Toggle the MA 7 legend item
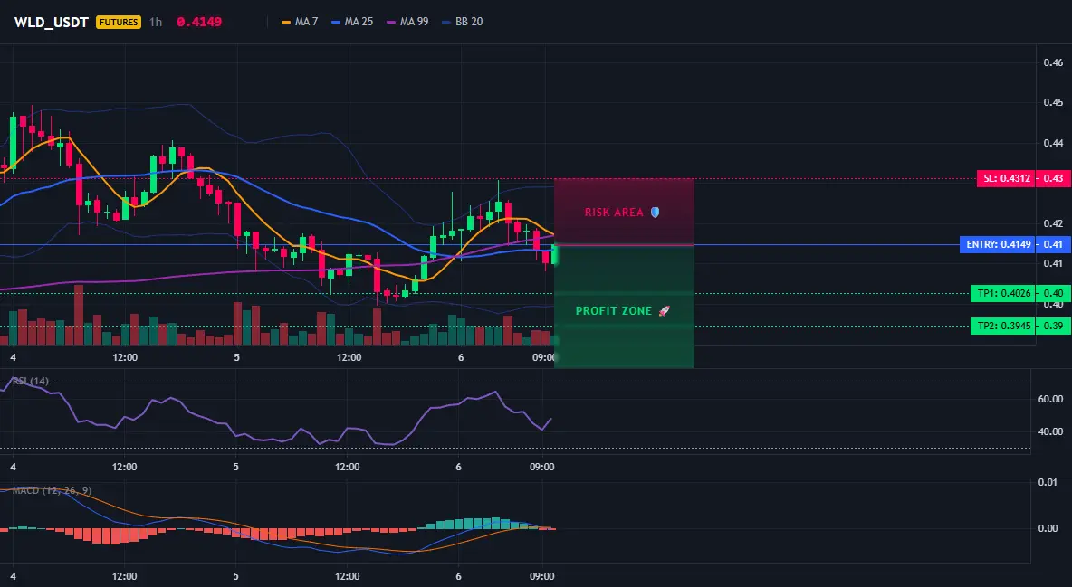 (x=300, y=22)
